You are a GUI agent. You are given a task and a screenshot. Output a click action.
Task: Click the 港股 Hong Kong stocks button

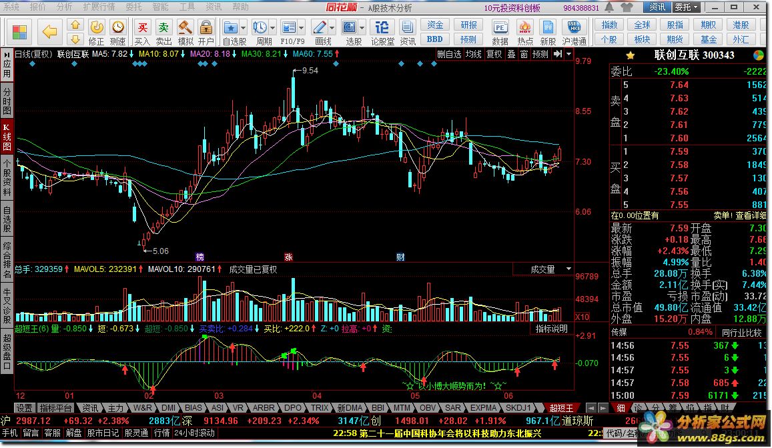point(741,25)
